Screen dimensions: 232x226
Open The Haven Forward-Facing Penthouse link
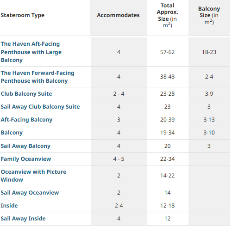coord(38,77)
